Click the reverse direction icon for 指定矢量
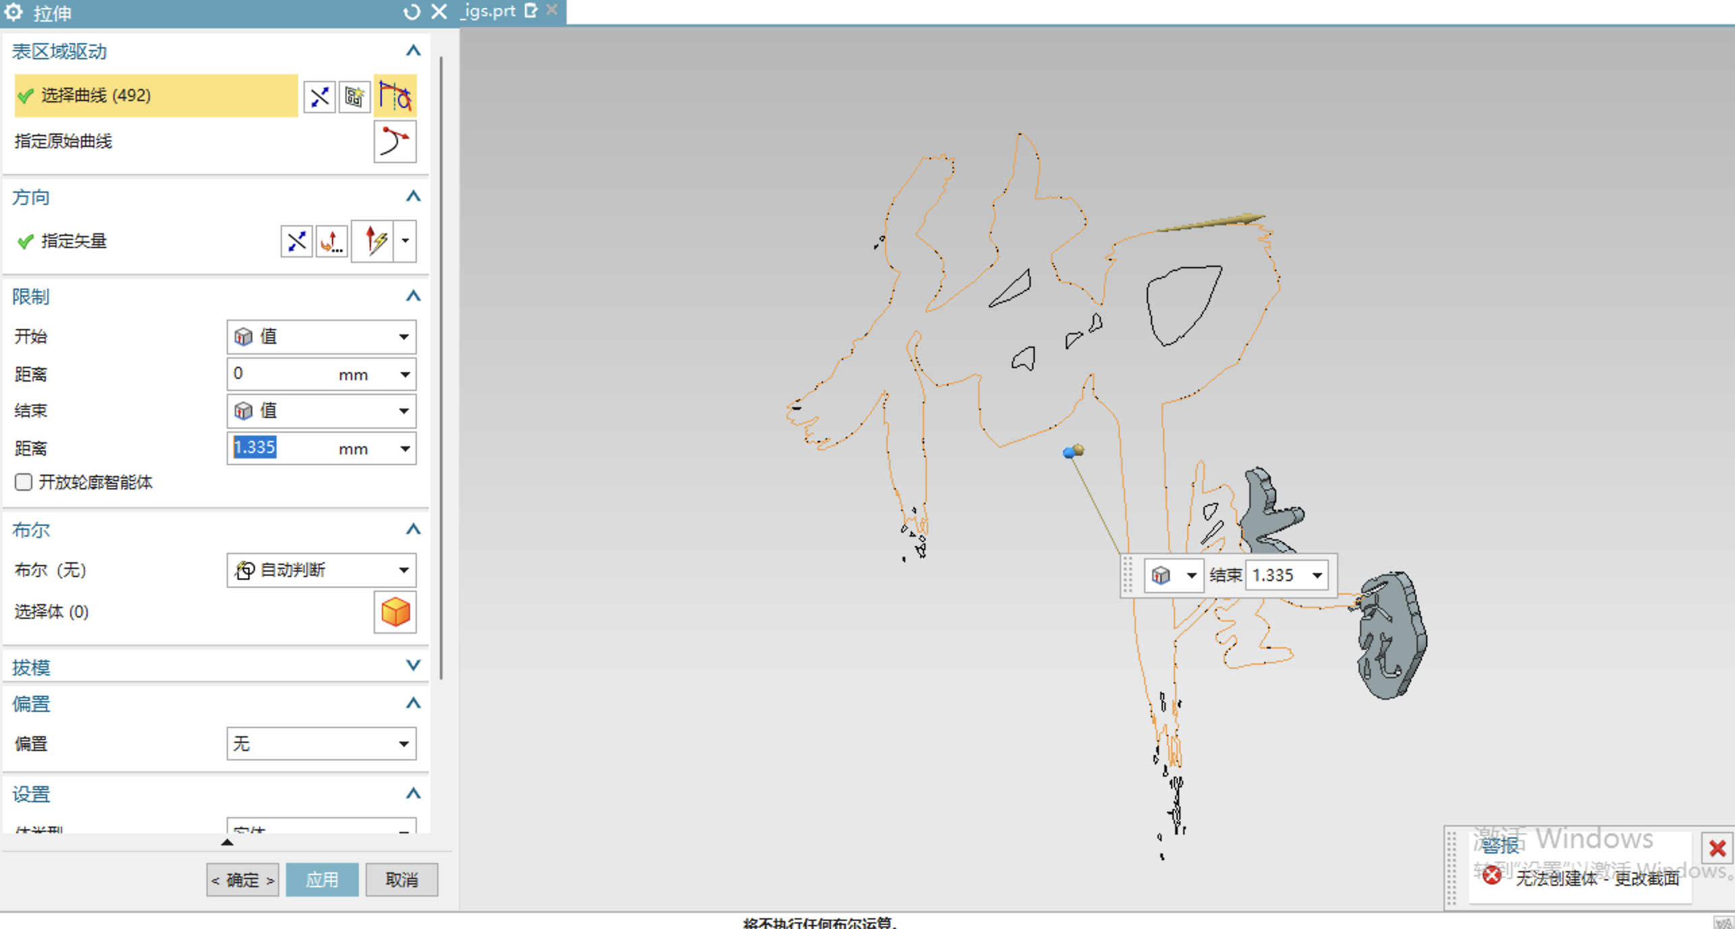The height and width of the screenshot is (929, 1735). click(296, 241)
